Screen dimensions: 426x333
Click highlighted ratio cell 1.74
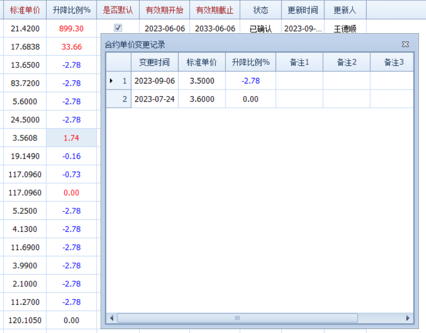(71, 138)
